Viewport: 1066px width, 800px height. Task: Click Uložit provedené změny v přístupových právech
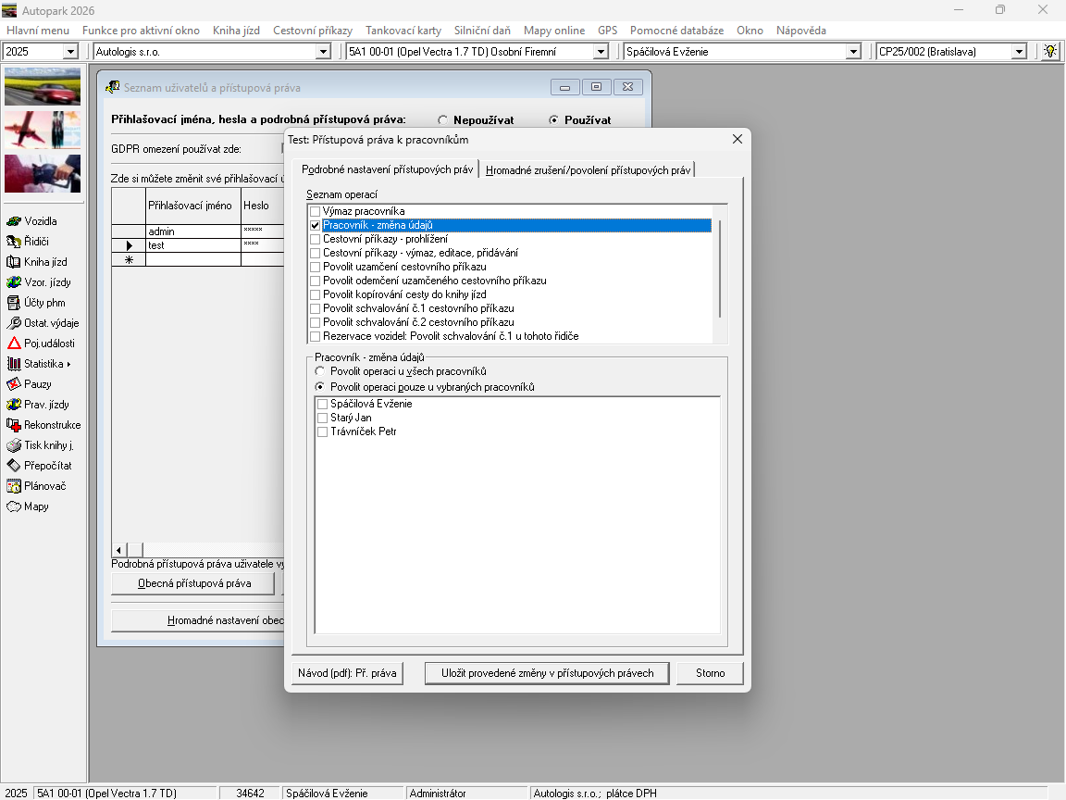[x=547, y=673]
